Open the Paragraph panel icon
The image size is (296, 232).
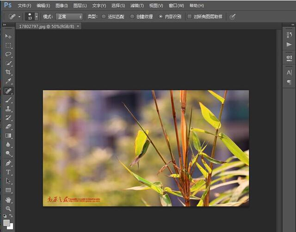coord(289,82)
